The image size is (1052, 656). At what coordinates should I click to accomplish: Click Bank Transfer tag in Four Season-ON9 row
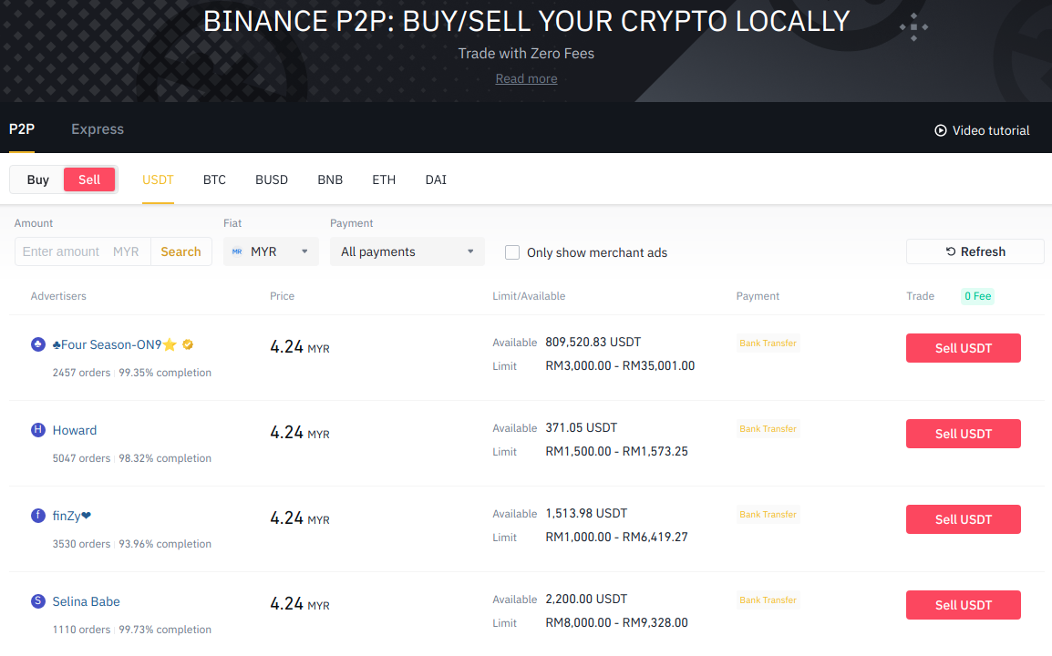click(x=768, y=343)
